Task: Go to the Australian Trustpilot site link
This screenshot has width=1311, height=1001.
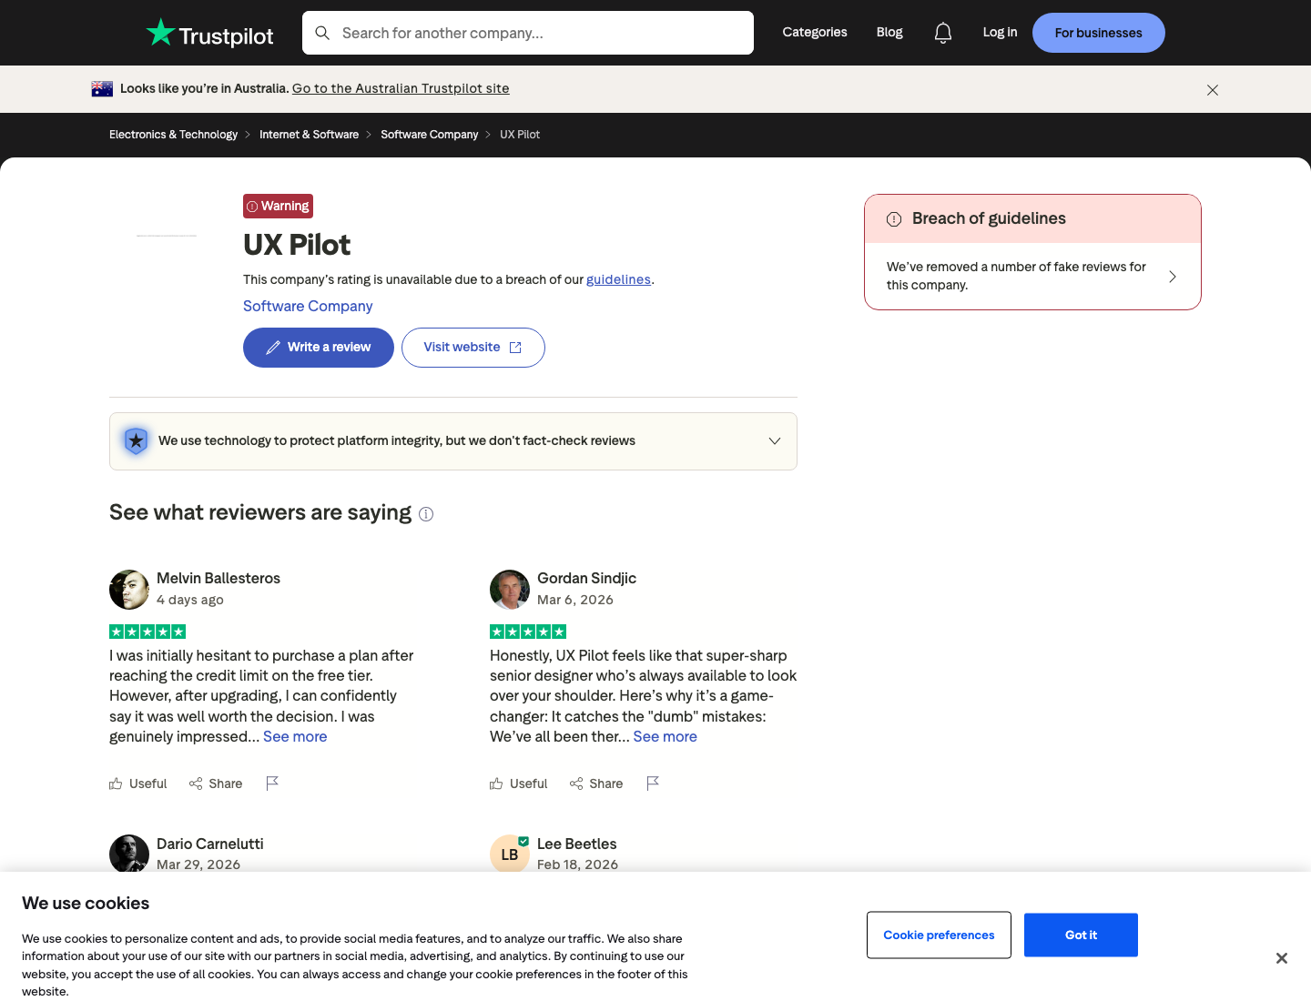Action: (401, 88)
